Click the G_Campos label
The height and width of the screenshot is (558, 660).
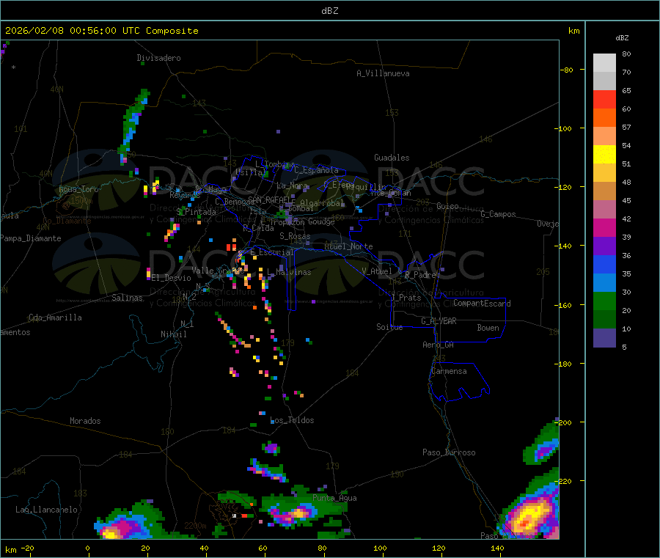498,214
